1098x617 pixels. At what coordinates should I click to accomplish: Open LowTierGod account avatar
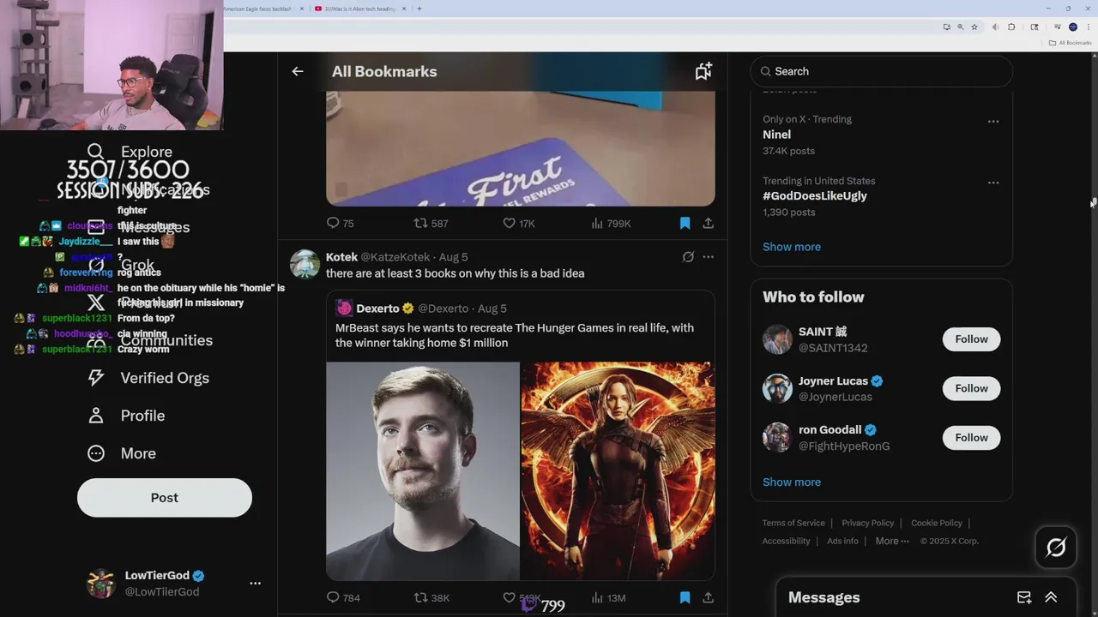pyautogui.click(x=101, y=583)
